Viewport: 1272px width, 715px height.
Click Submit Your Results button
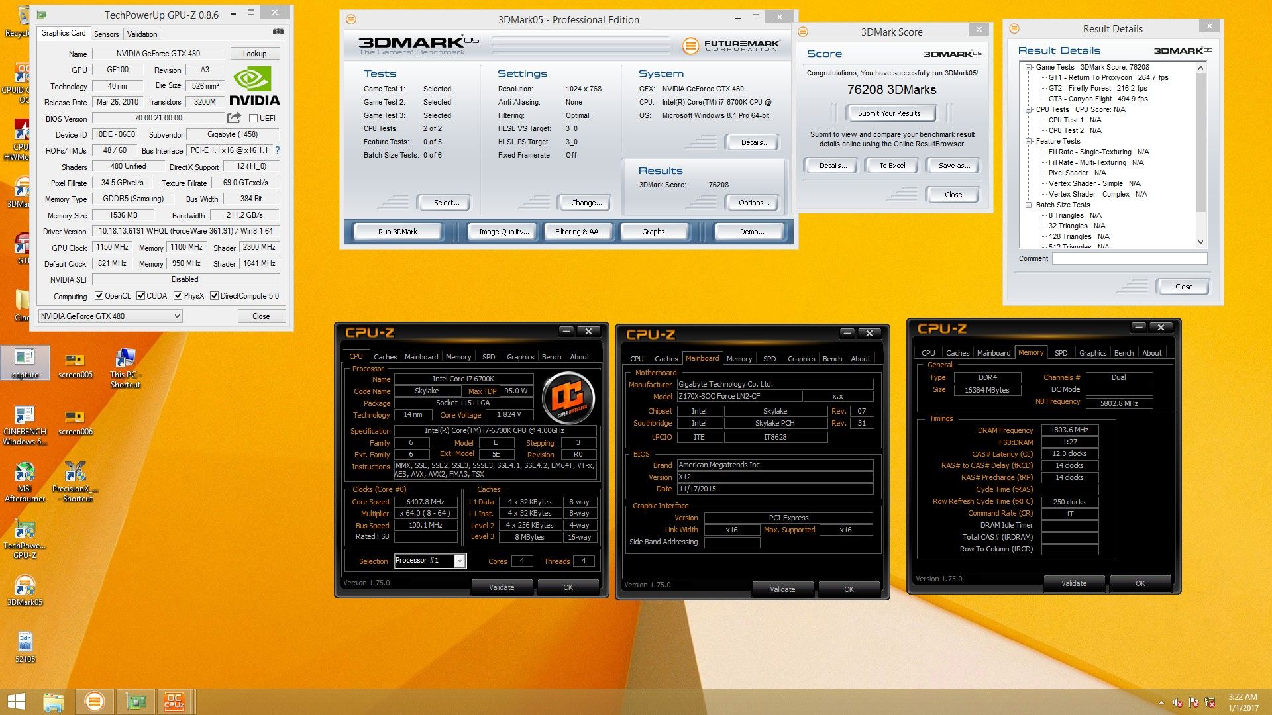coord(892,113)
